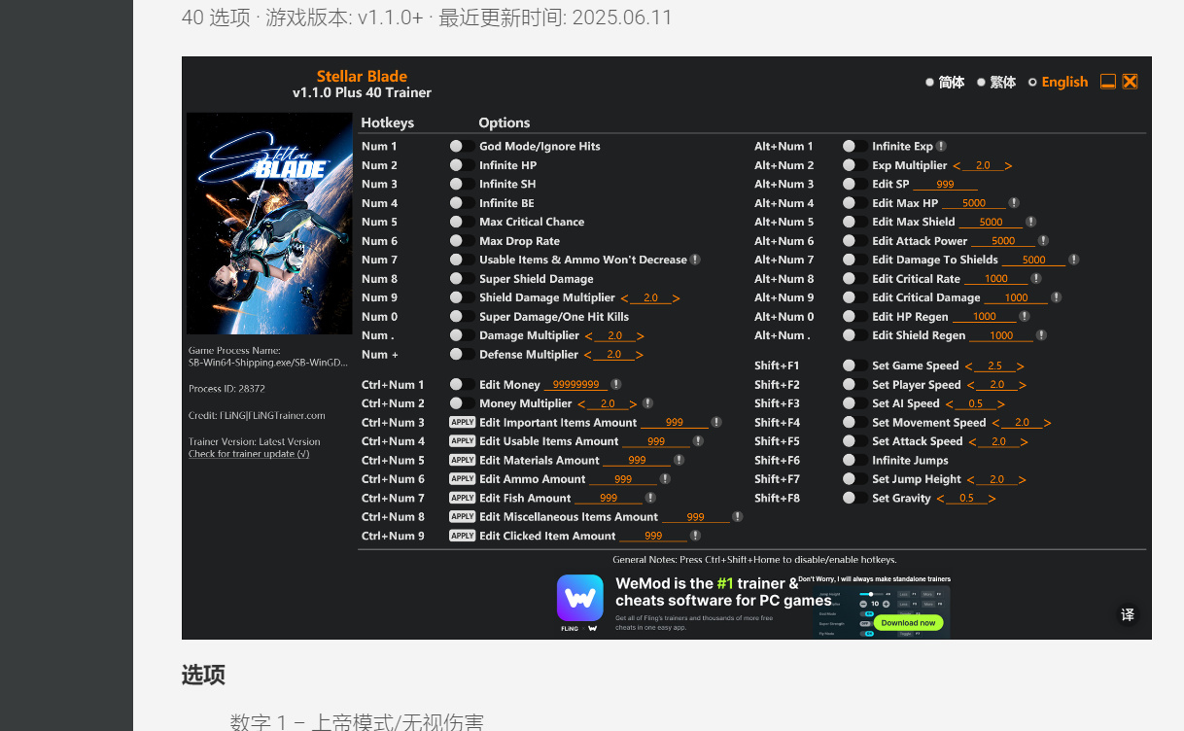Click info icon beside Money Multiplier
Screen dimensions: 1184x731
[647, 403]
